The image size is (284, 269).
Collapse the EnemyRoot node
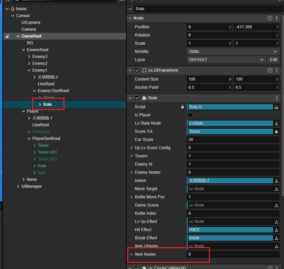(24, 50)
